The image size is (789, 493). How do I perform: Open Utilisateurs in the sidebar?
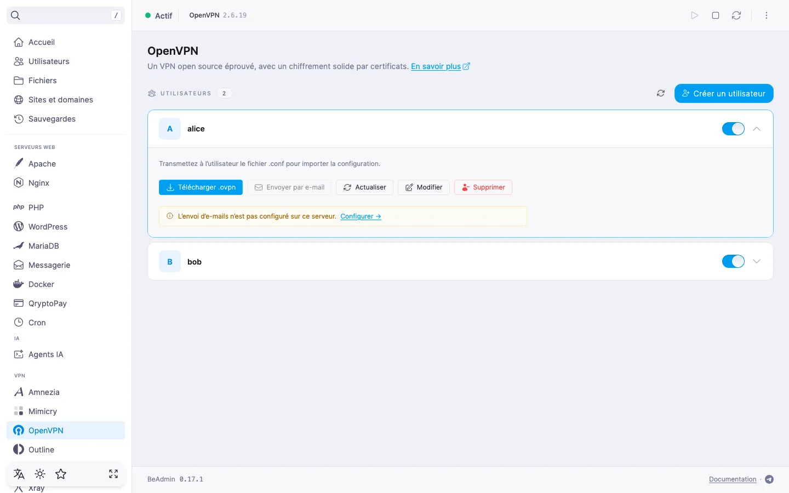click(x=66, y=61)
